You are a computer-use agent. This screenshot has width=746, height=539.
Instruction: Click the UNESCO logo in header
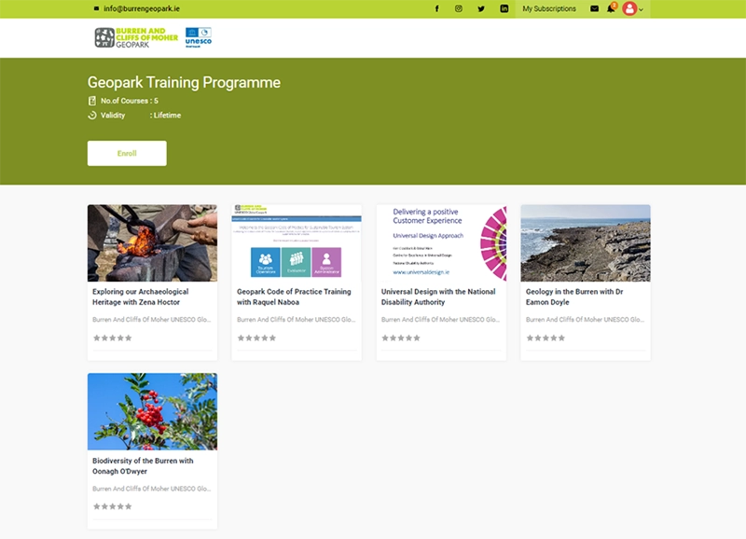point(199,37)
